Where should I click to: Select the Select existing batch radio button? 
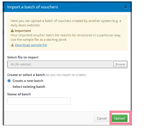click(9, 87)
